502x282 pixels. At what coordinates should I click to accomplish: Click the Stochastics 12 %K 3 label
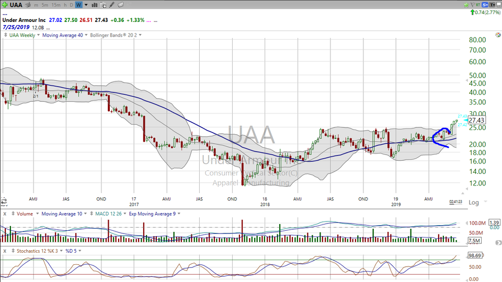pyautogui.click(x=37, y=251)
